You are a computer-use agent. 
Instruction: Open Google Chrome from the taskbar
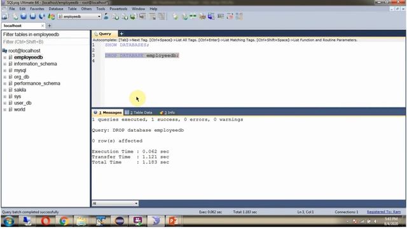click(x=64, y=221)
